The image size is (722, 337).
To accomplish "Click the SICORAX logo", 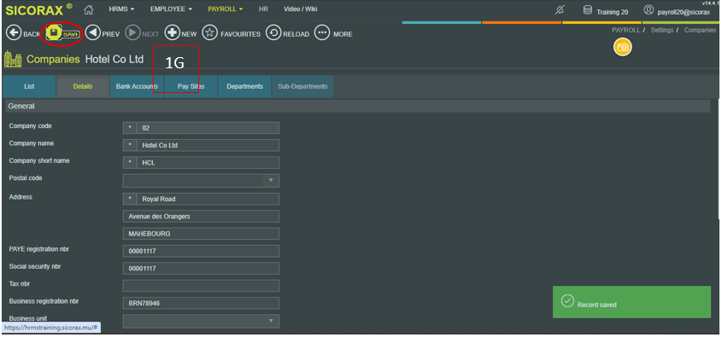I will pos(38,9).
